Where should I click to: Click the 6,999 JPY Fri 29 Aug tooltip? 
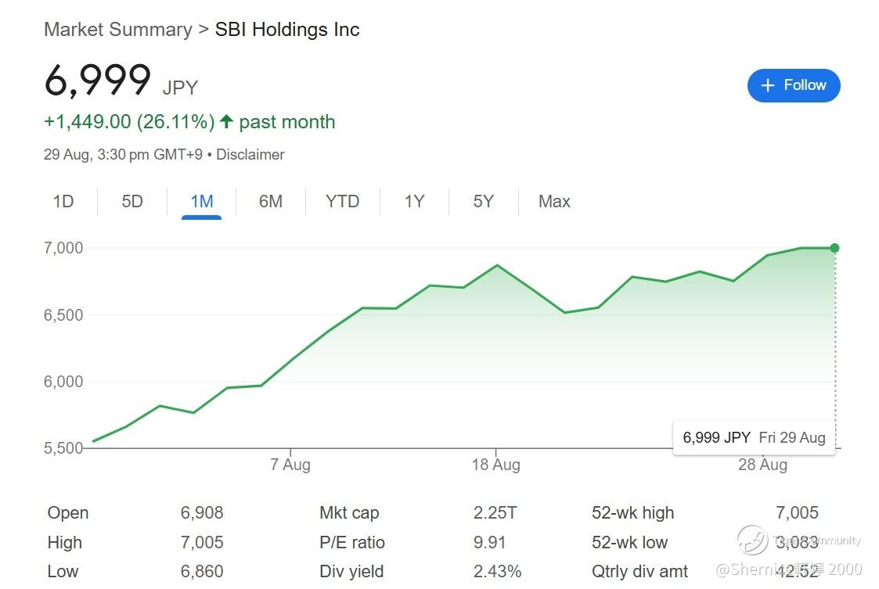pos(754,437)
